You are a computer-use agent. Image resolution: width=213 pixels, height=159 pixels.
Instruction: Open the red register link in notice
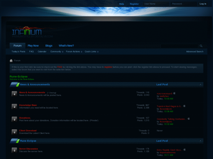(x=108, y=67)
